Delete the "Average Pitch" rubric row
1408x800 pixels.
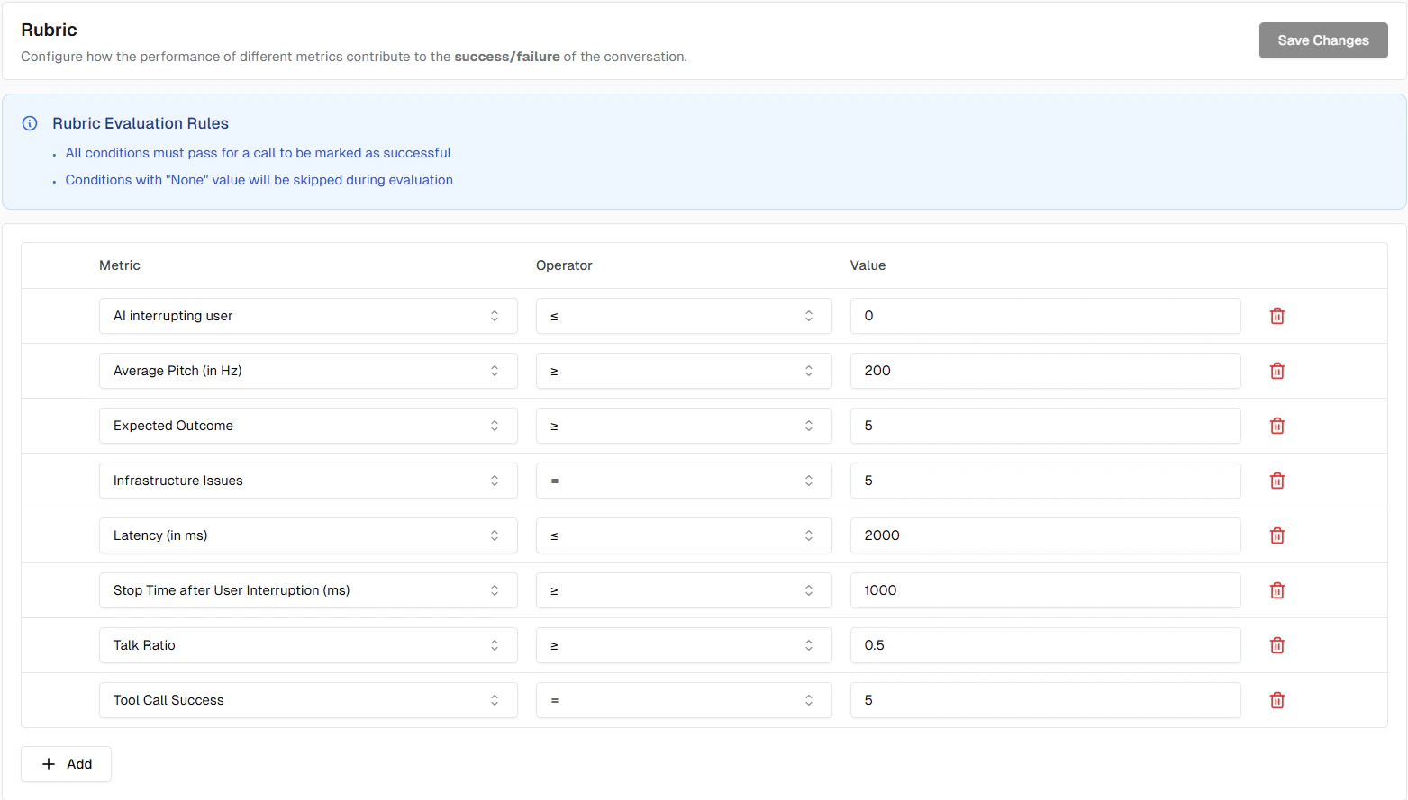pos(1276,371)
